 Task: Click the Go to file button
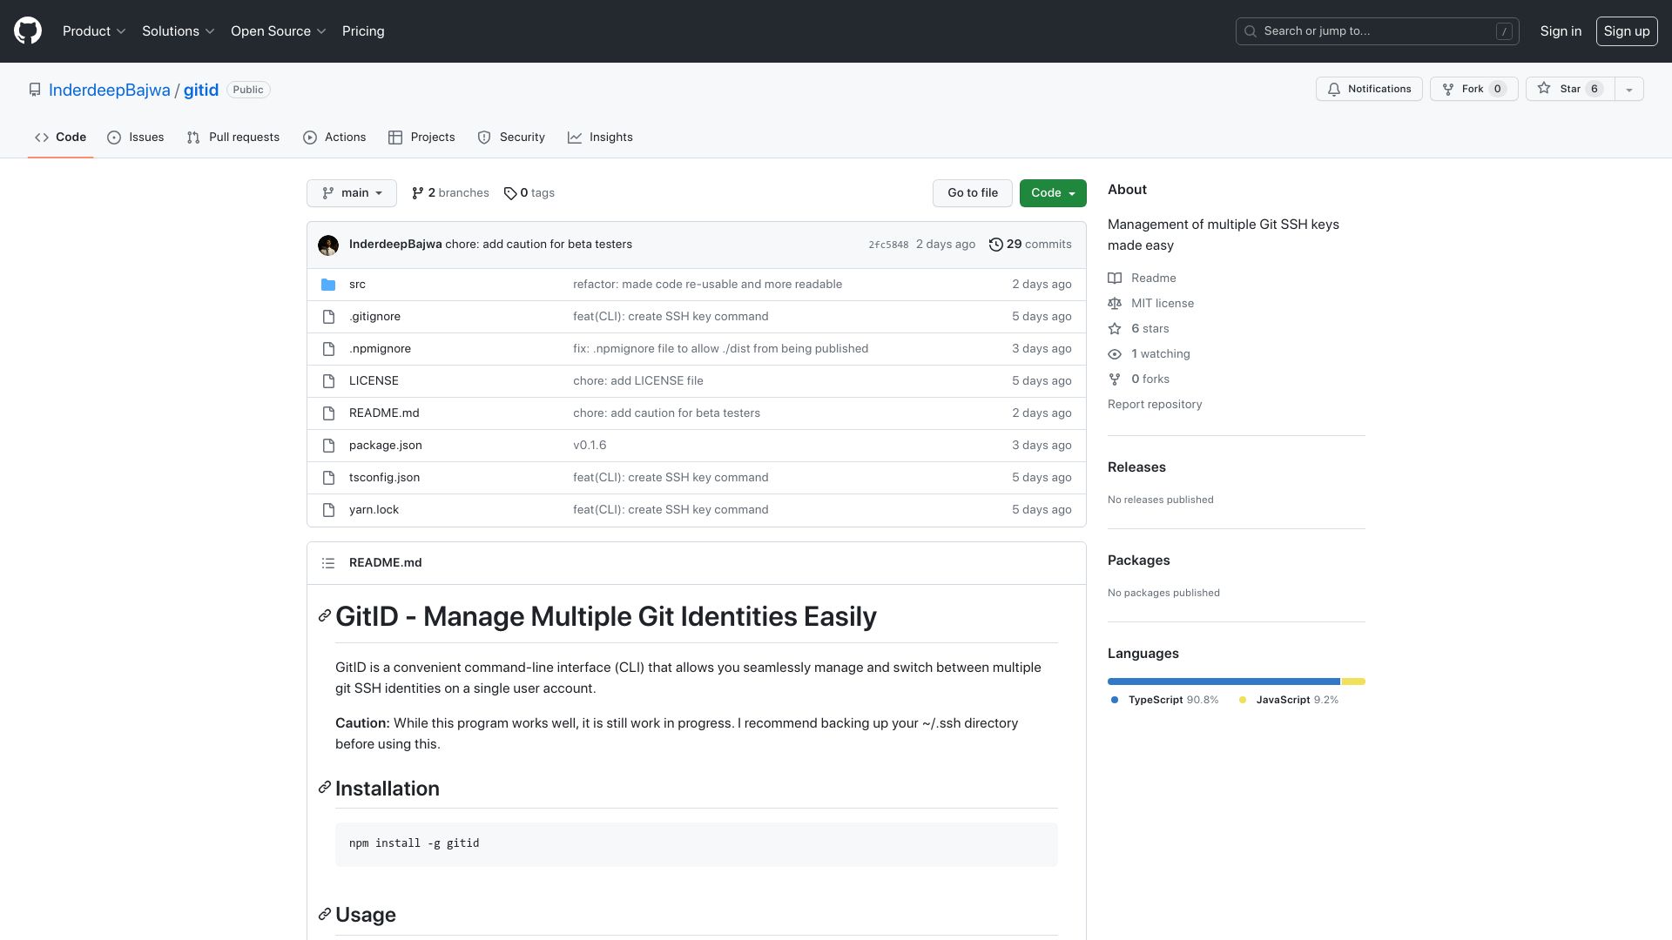point(973,193)
